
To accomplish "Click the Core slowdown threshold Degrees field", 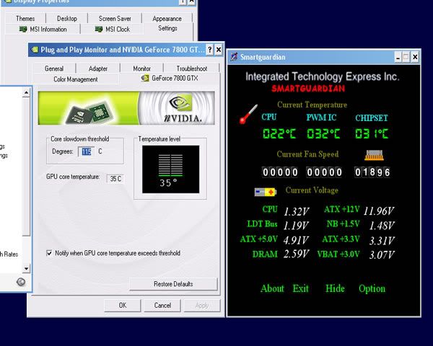I will click(87, 151).
